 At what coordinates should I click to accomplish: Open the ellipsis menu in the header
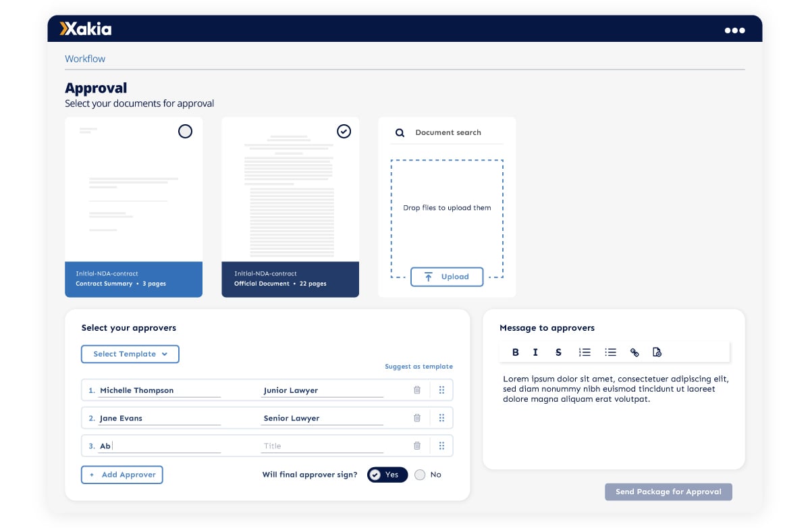pos(734,29)
